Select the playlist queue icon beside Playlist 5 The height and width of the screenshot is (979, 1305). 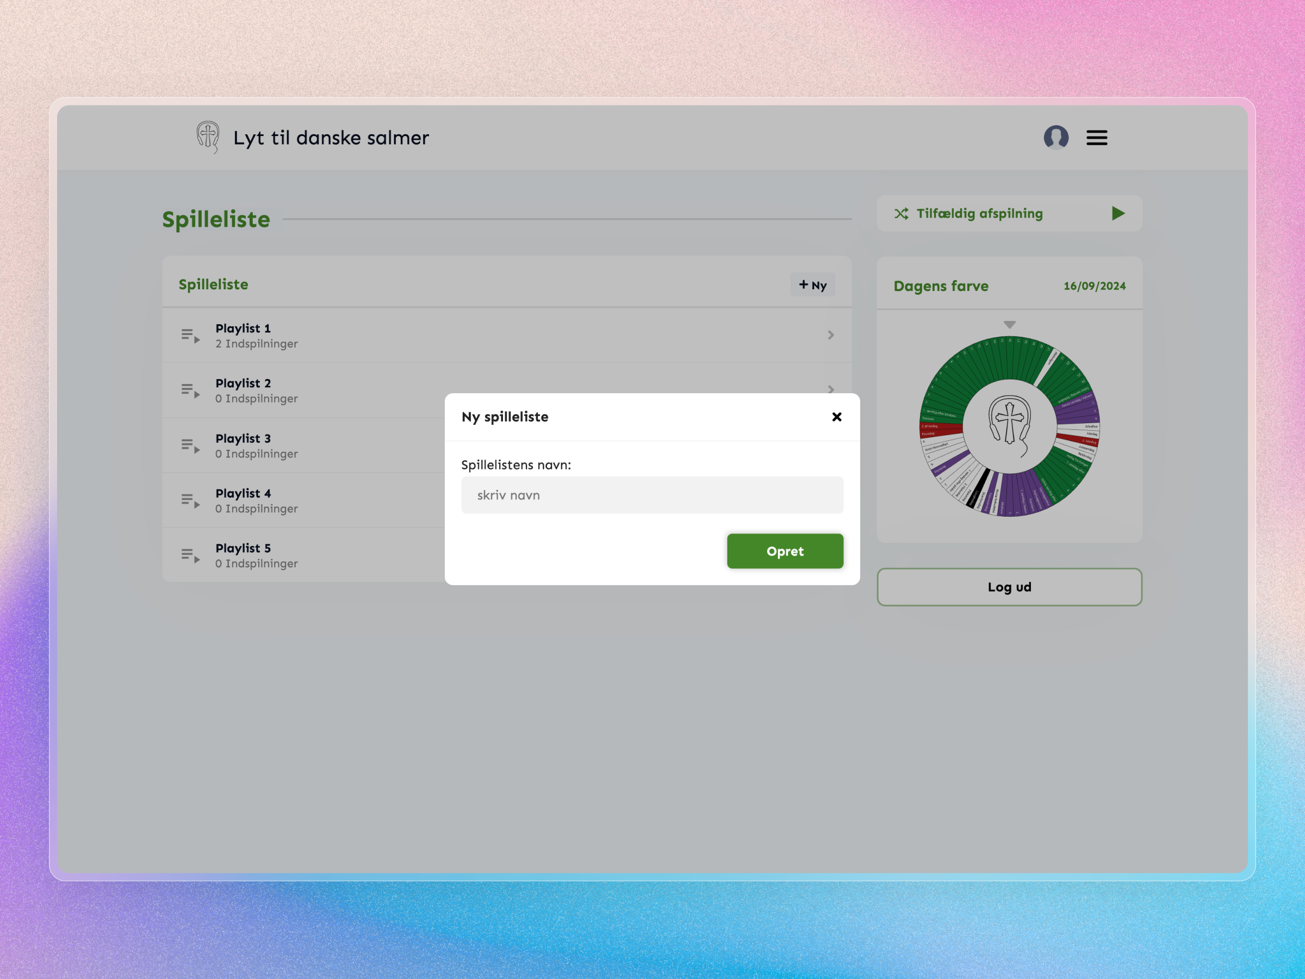click(190, 555)
